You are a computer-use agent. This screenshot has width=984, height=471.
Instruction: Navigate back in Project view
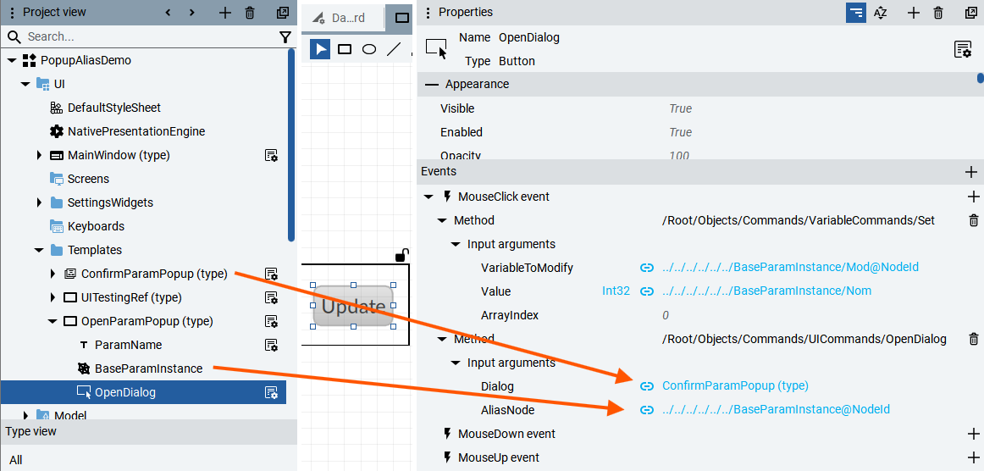tap(168, 13)
